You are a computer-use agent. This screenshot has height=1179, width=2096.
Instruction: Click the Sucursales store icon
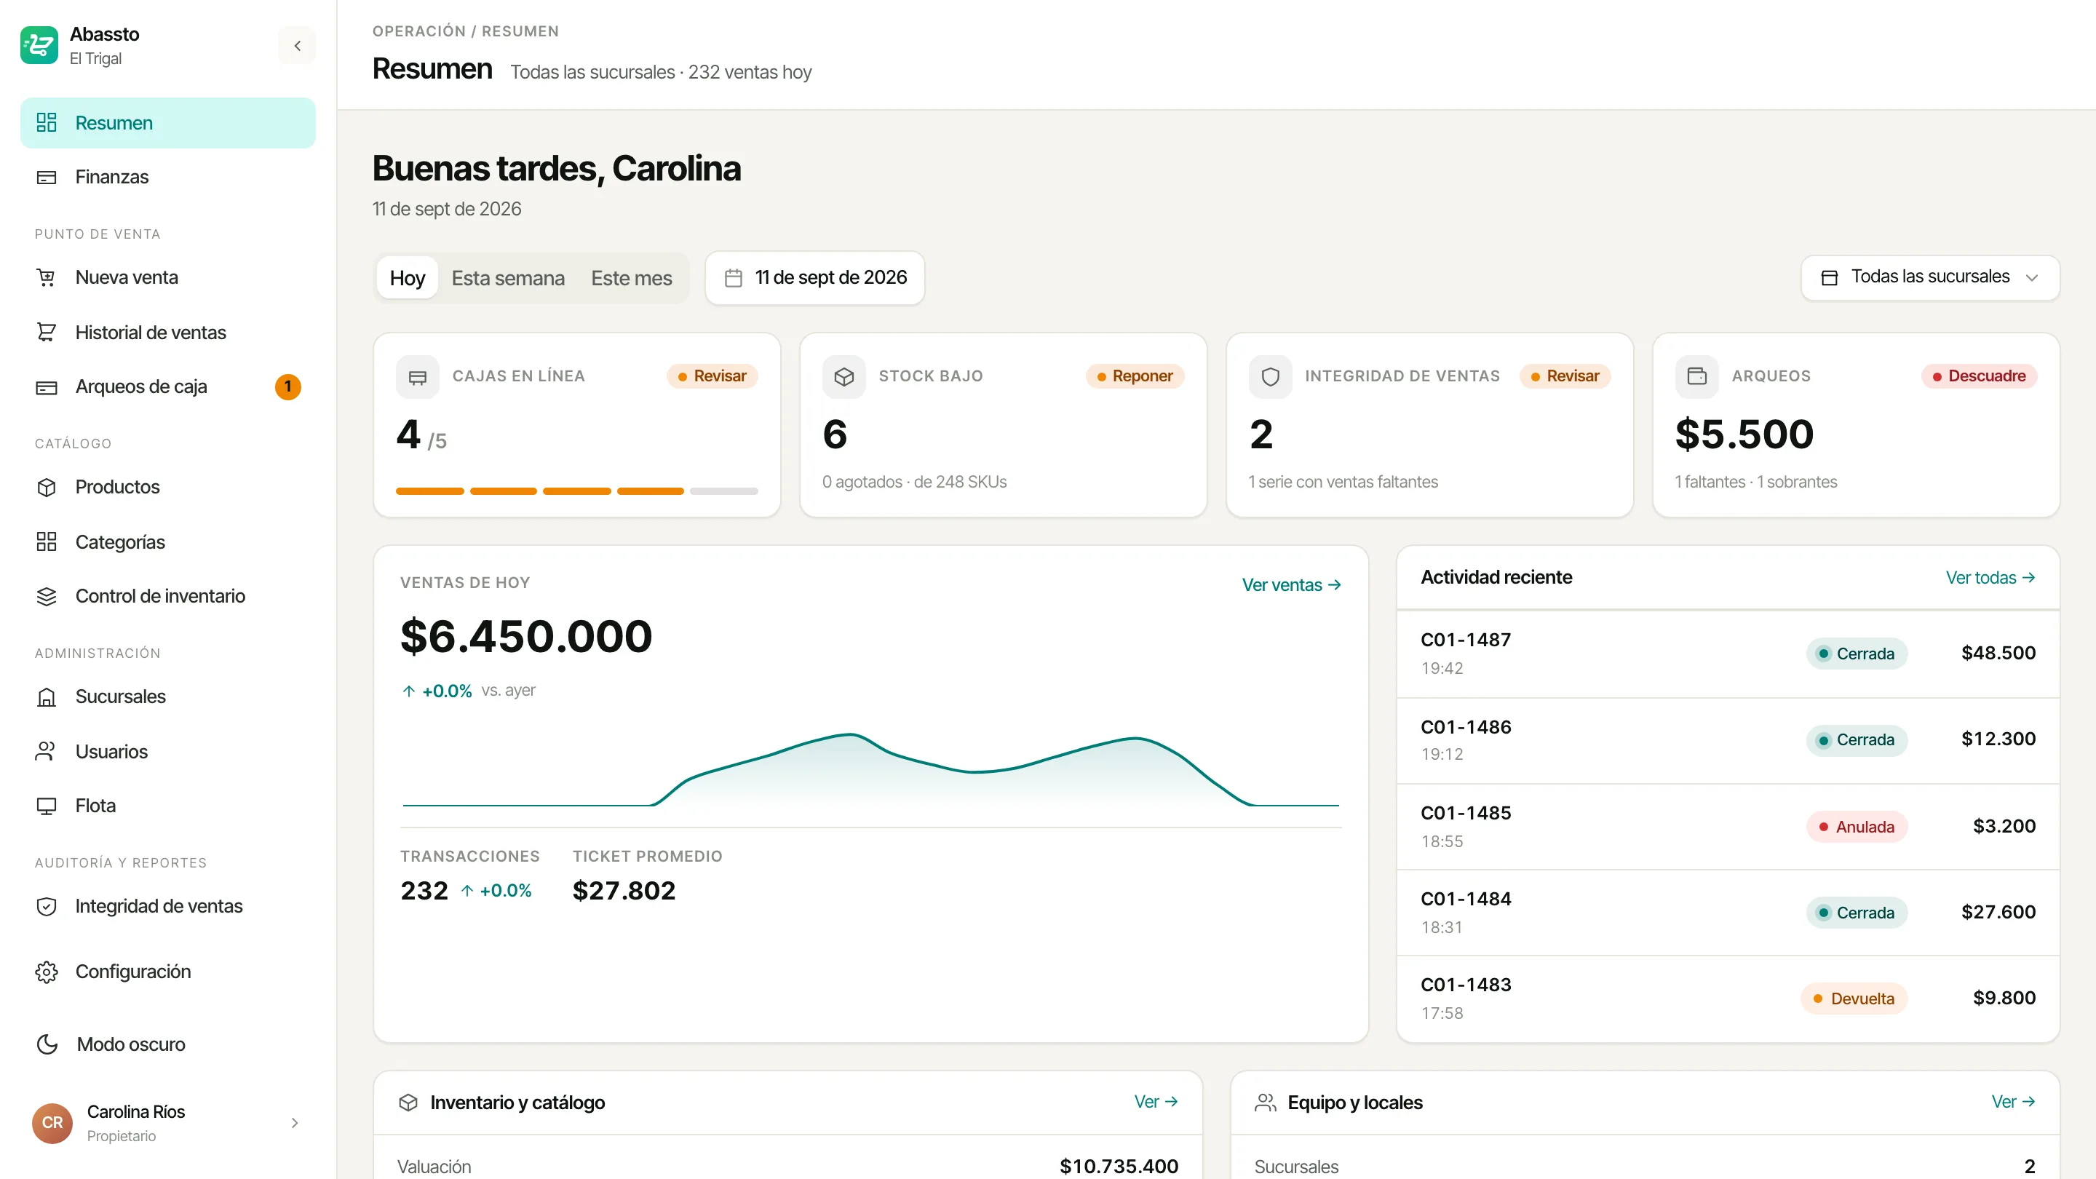47,697
